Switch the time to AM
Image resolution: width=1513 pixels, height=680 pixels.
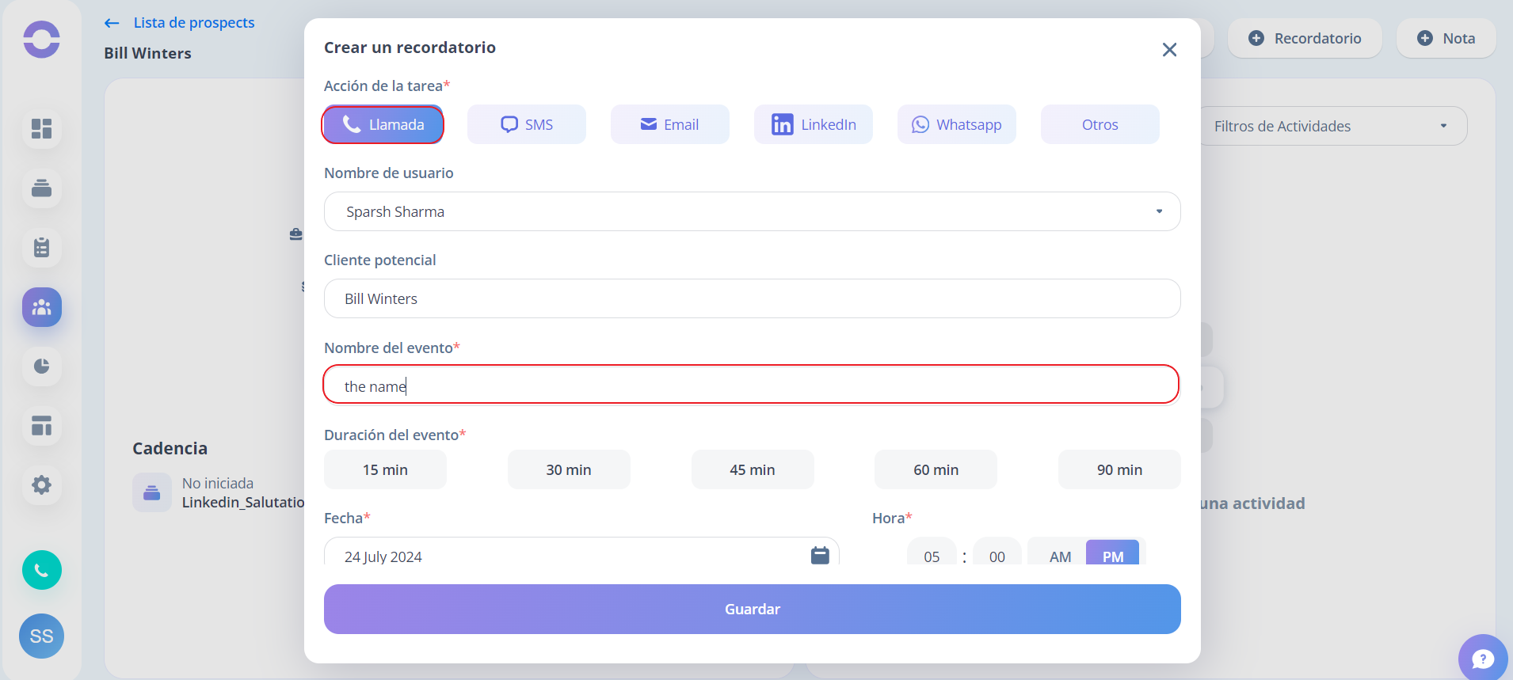1060,553
